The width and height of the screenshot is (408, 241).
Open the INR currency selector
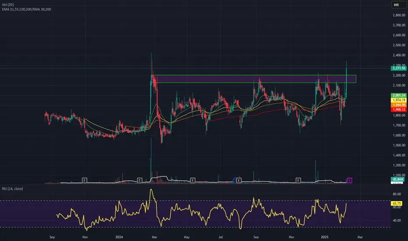[x=399, y=5]
